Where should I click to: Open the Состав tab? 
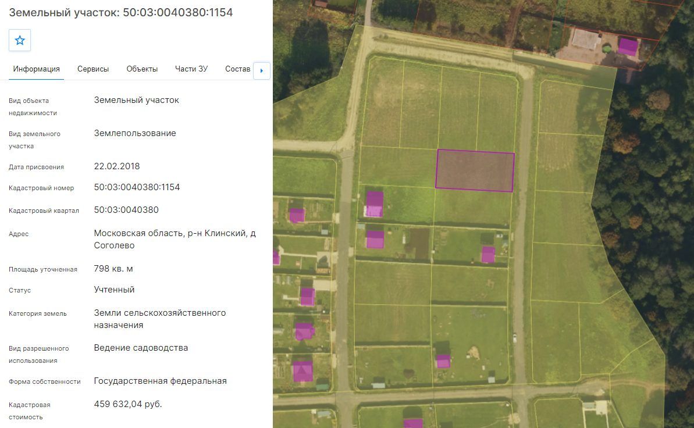tap(238, 69)
